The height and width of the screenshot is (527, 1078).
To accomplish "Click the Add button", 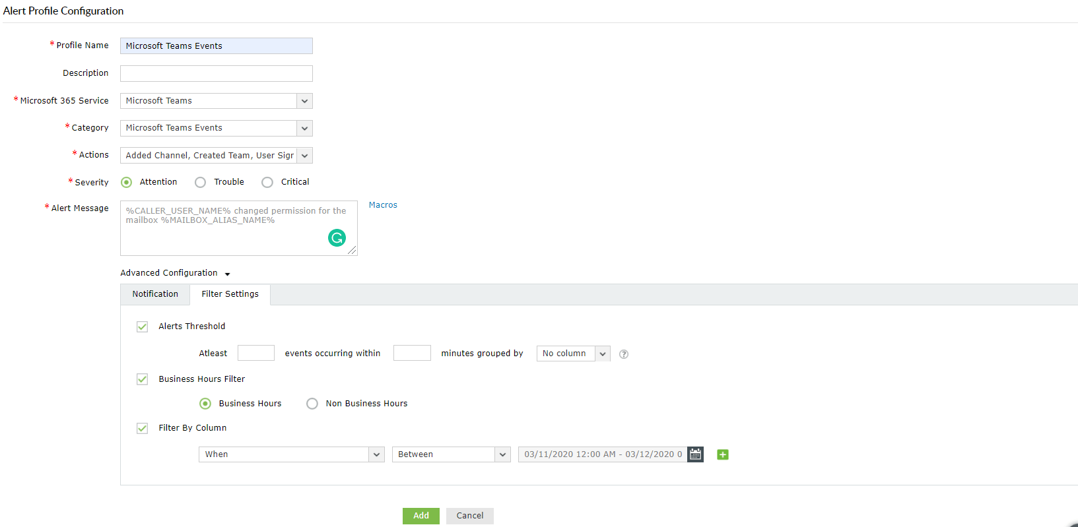I will (x=421, y=516).
